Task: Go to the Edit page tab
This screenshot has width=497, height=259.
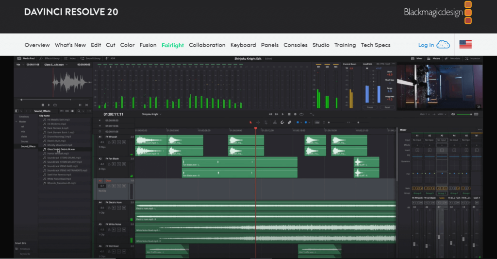Action: pos(96,45)
